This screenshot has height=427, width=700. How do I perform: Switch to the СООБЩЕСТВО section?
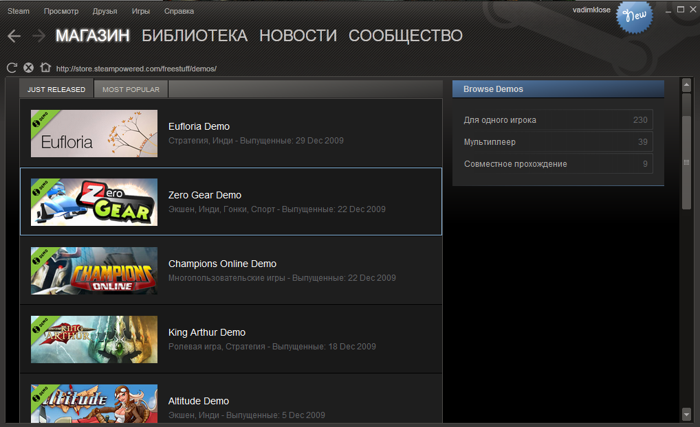click(x=406, y=36)
